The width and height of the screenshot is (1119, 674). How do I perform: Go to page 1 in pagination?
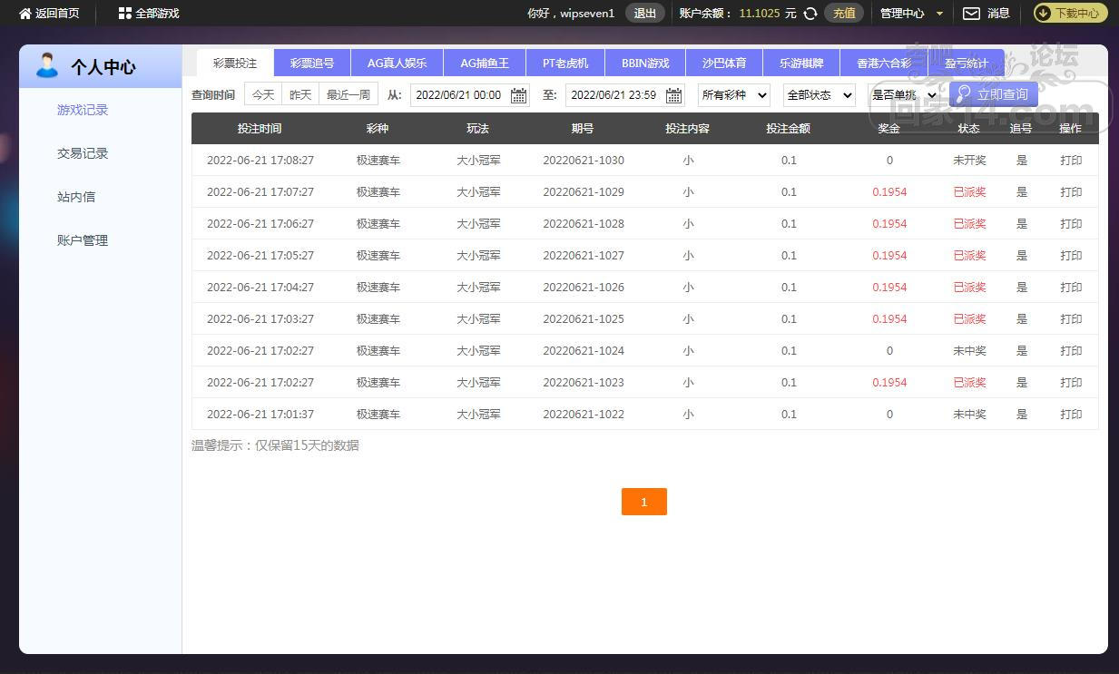(643, 502)
